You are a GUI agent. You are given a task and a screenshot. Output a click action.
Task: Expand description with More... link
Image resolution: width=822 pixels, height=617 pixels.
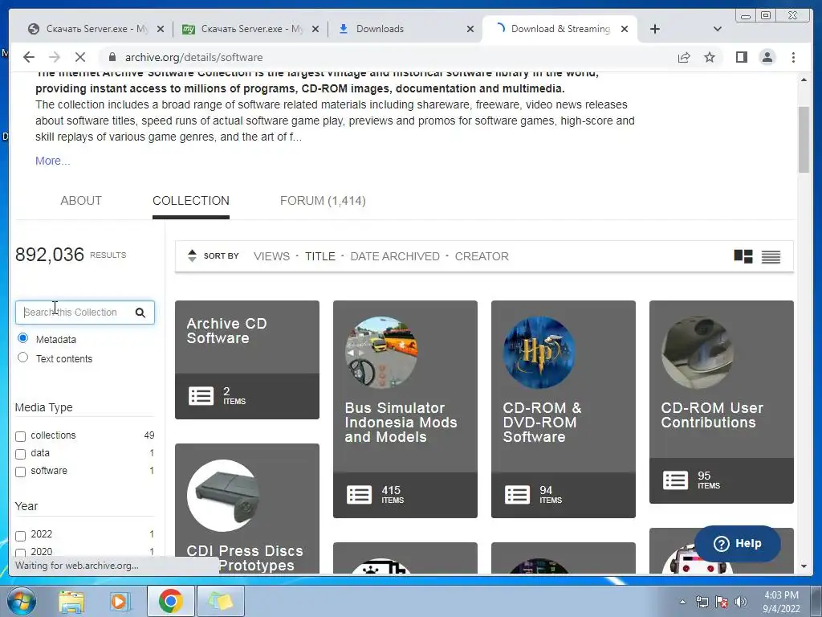point(52,161)
